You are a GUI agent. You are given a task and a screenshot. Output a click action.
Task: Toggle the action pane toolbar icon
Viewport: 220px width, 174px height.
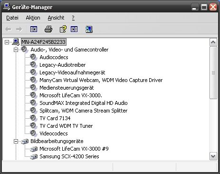(x=74, y=29)
